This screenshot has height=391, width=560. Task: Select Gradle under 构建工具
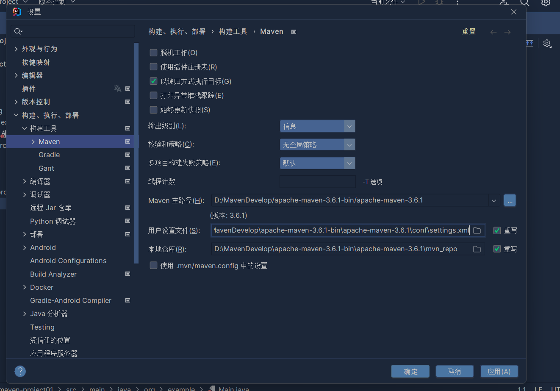(49, 155)
